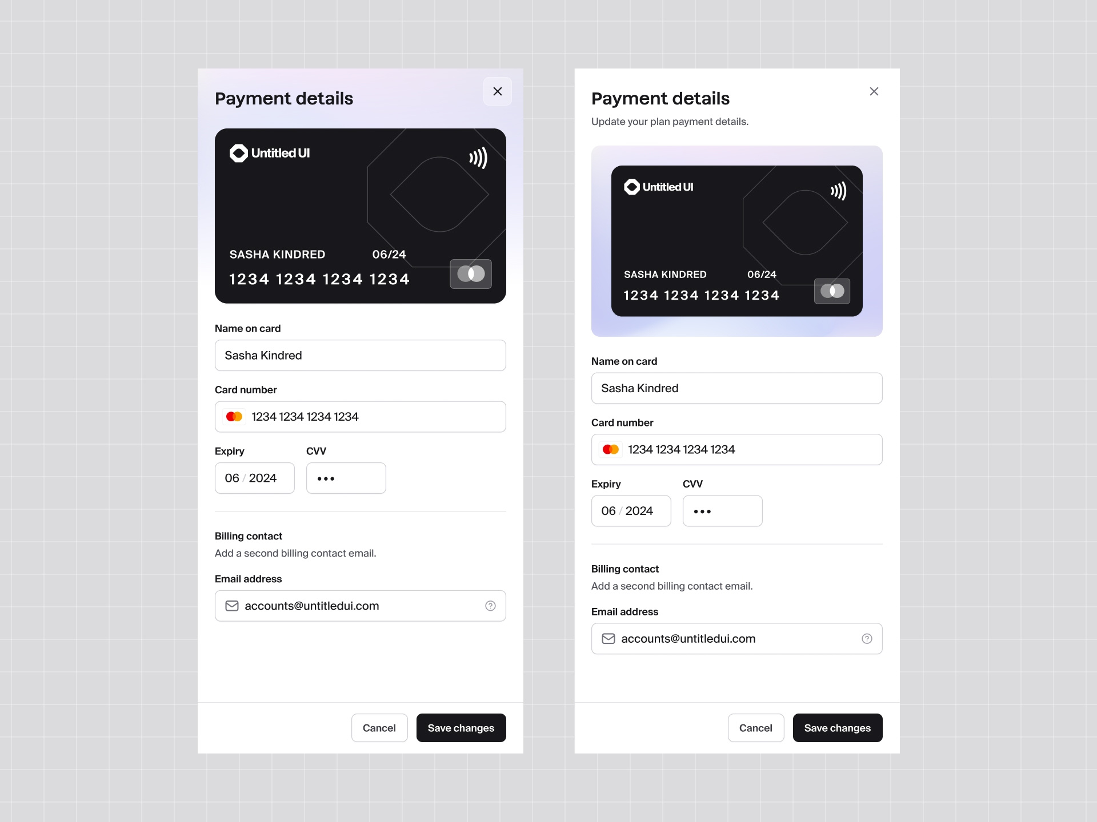Viewport: 1097px width, 822px height.
Task: Click card number field on the right modal
Action: tap(737, 449)
